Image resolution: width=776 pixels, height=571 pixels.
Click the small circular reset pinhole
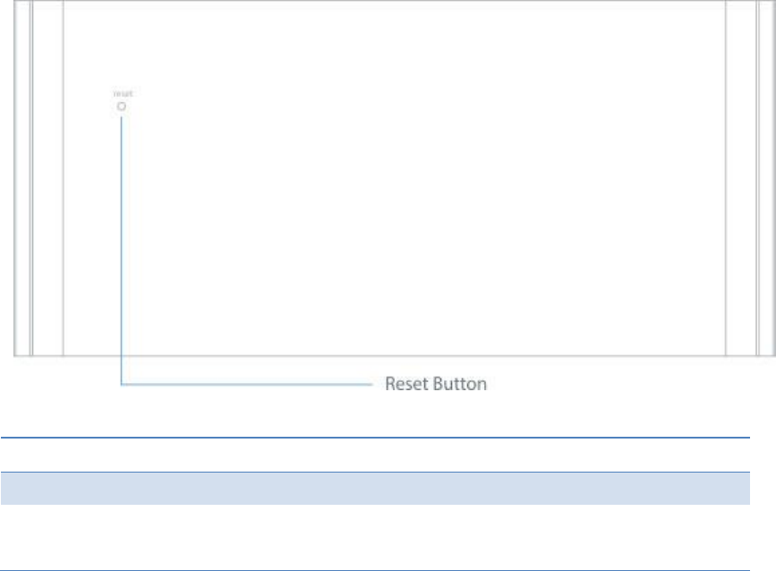click(122, 105)
